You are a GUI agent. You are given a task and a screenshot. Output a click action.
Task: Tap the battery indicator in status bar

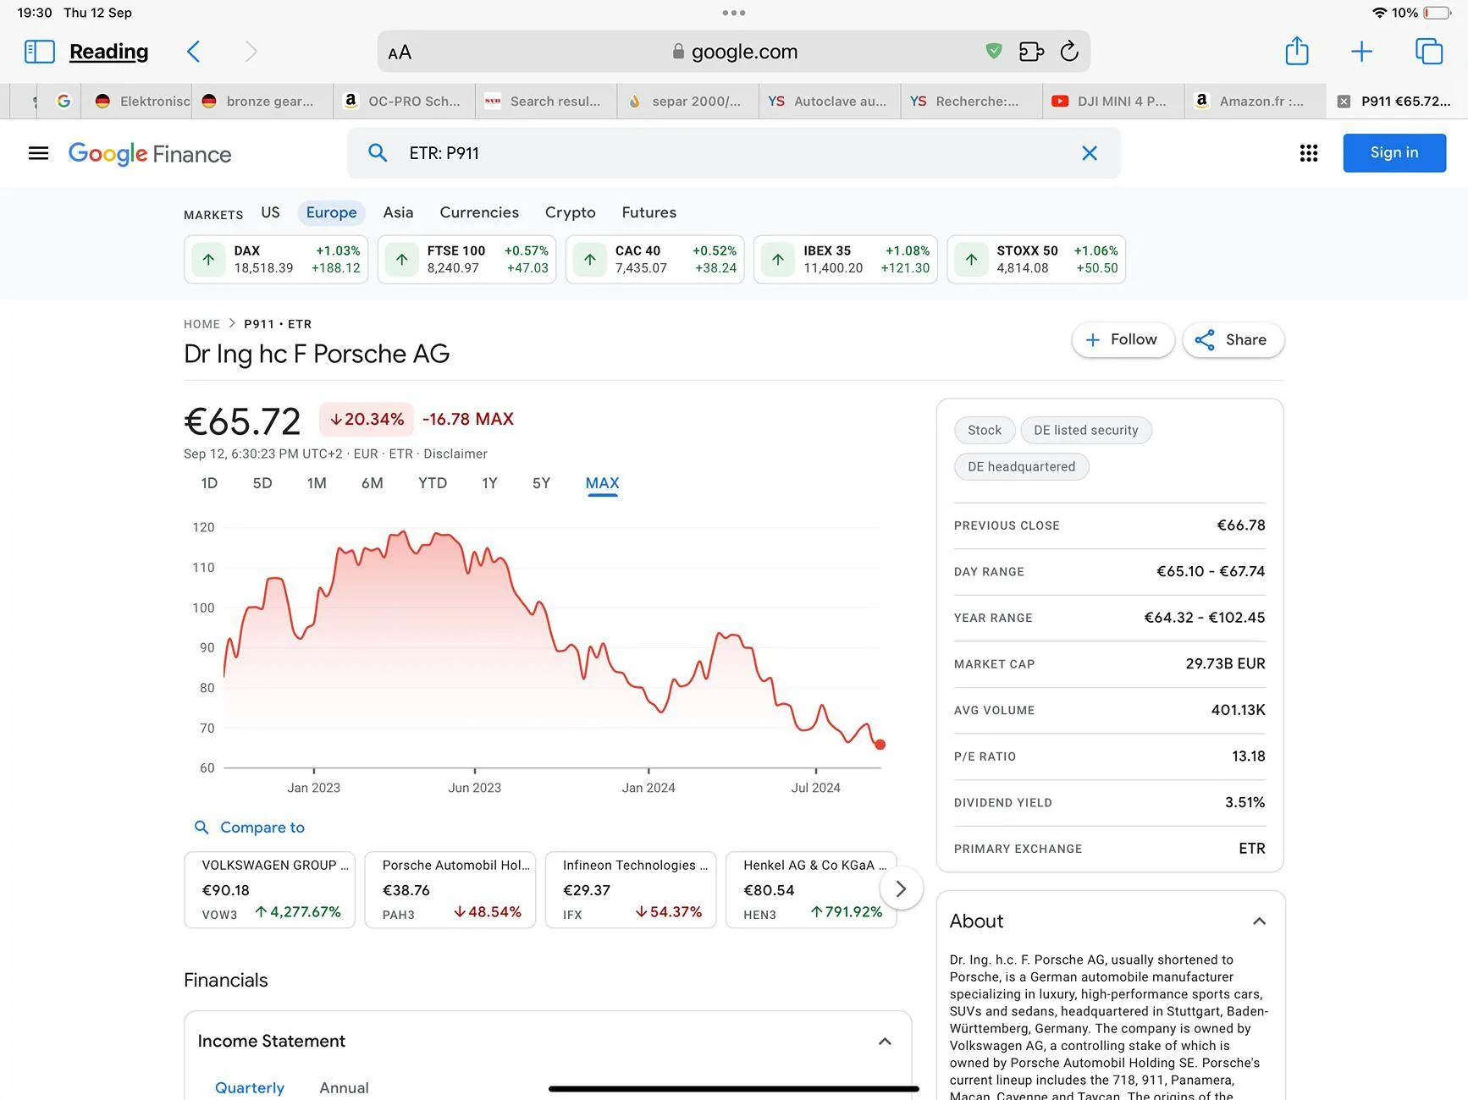click(1438, 13)
